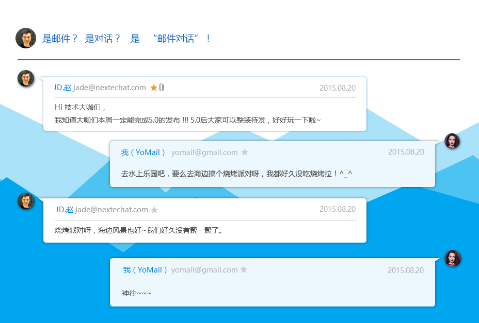This screenshot has width=479, height=323.
Task: Open sender link JD.赵 on the first message
Action: coord(62,87)
